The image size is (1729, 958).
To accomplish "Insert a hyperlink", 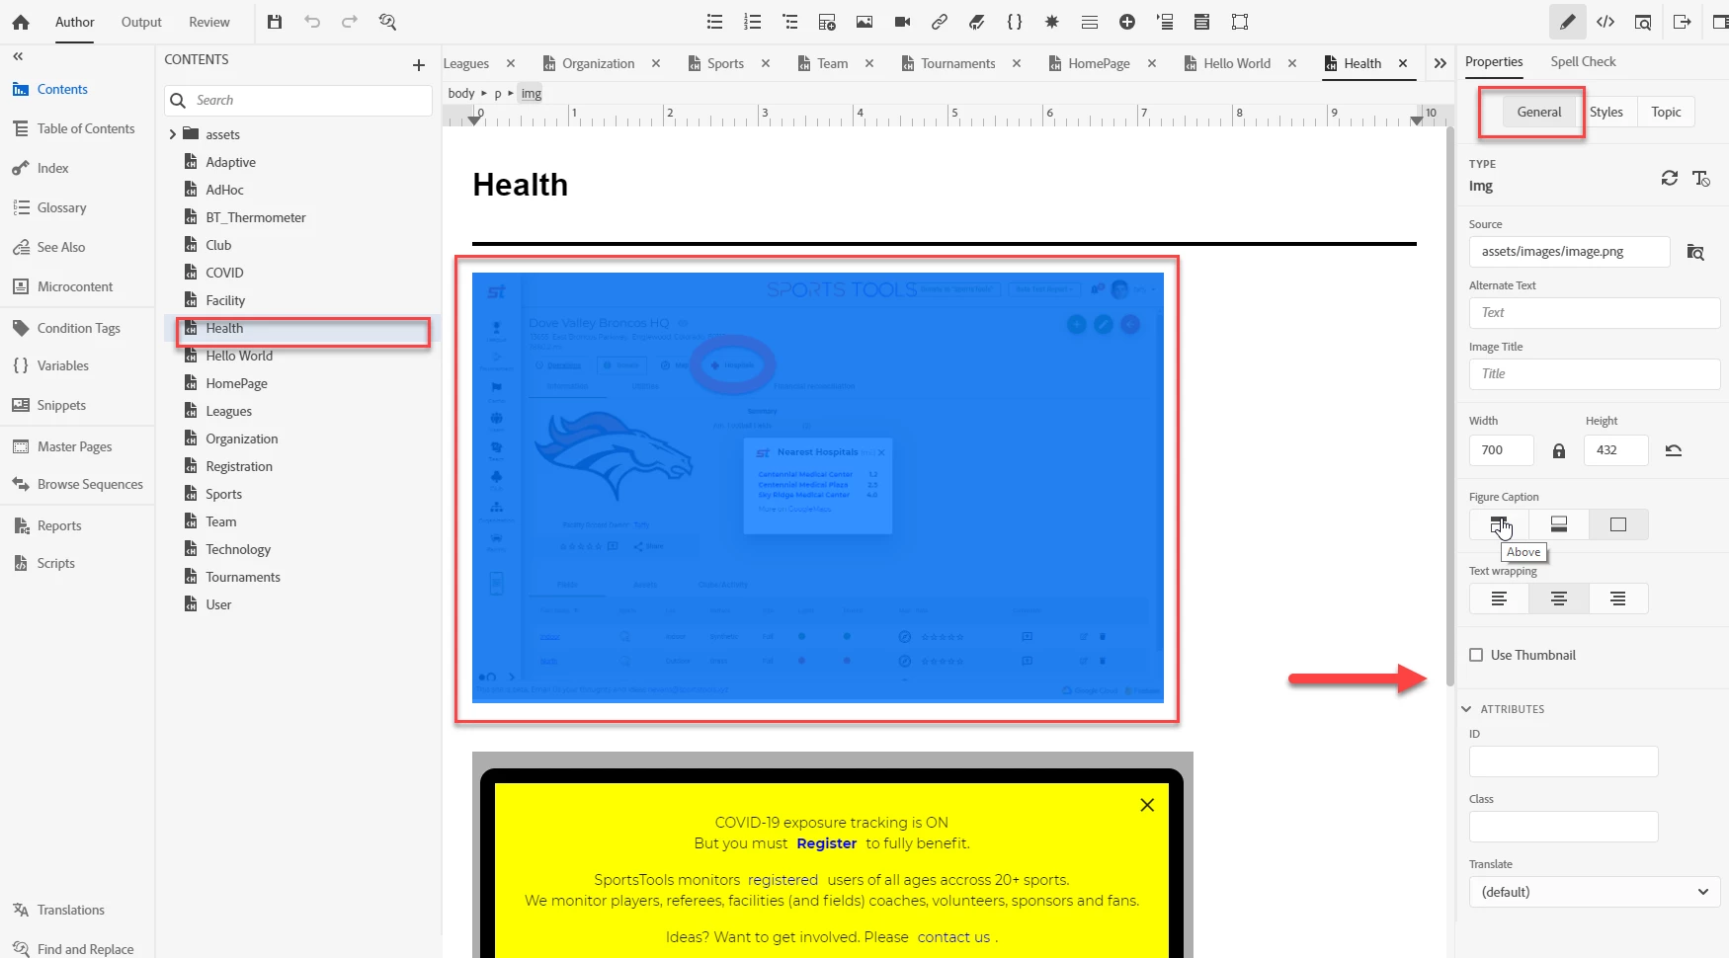I will (x=940, y=22).
